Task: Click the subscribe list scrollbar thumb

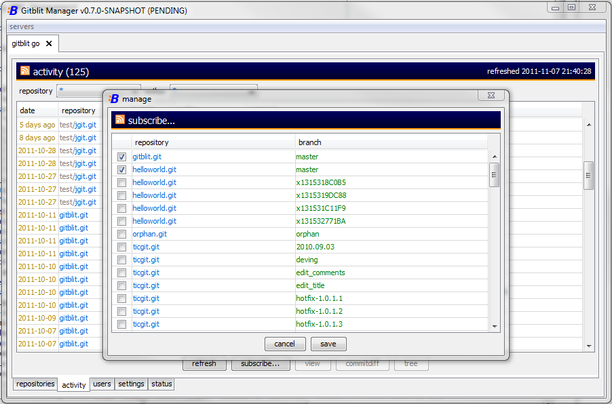Action: [x=494, y=175]
